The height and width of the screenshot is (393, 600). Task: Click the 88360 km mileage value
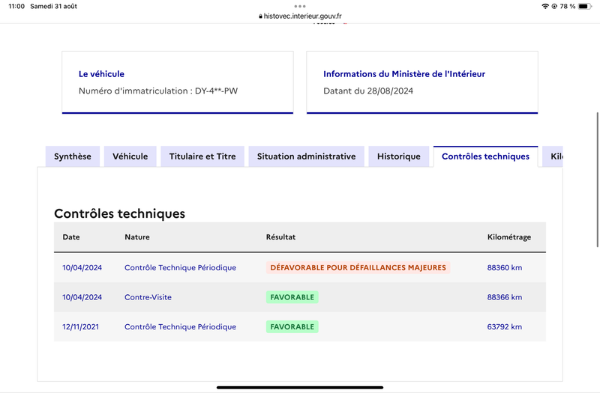coord(504,268)
